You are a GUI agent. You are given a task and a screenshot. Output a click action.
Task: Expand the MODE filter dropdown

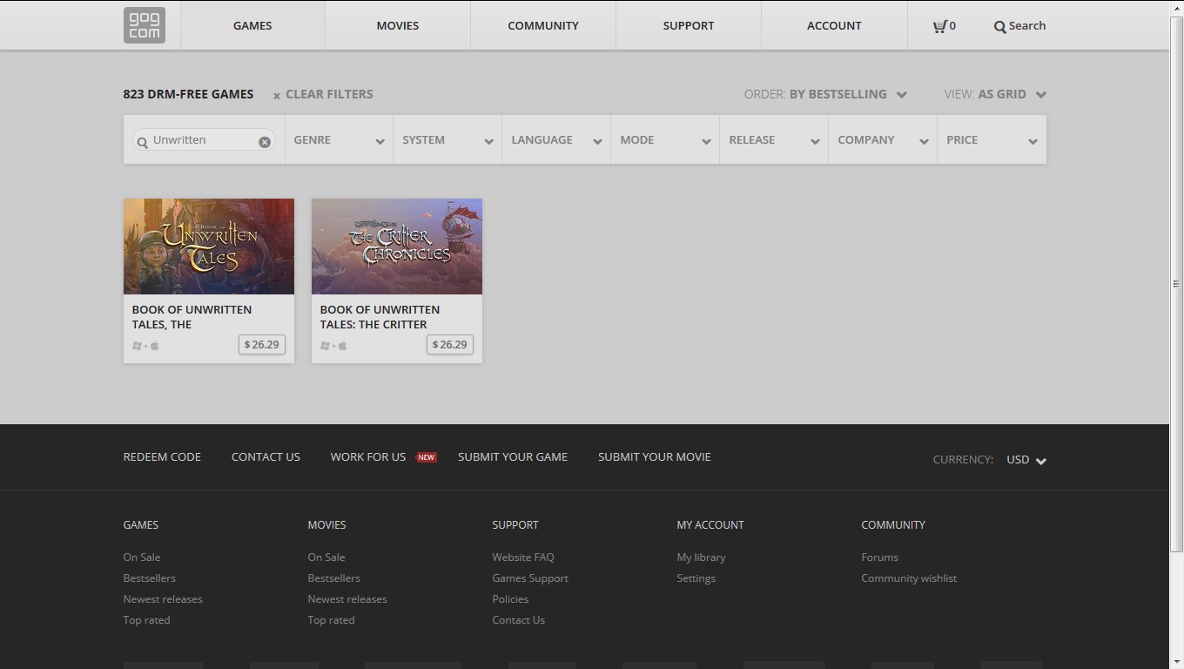point(665,139)
